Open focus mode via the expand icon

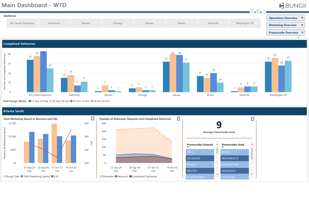click(x=258, y=11)
